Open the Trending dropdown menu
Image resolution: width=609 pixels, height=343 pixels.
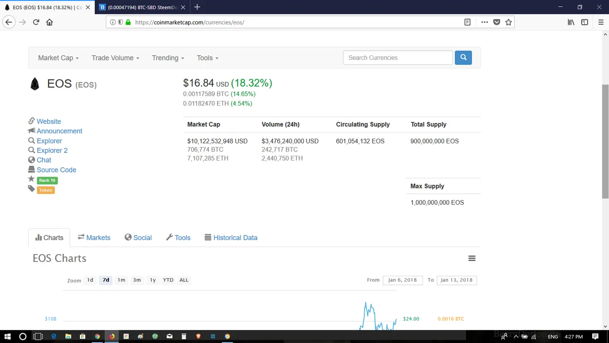pos(168,58)
